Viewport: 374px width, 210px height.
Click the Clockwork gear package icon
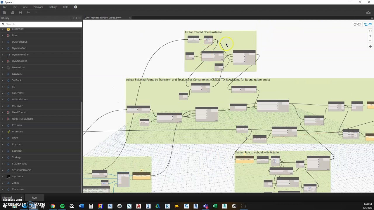coord(8,29)
